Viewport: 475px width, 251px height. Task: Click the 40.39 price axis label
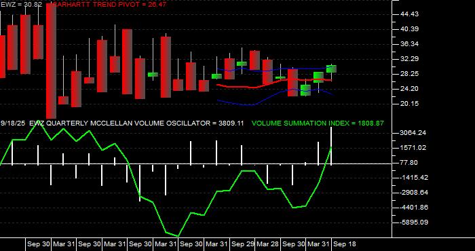coord(409,29)
